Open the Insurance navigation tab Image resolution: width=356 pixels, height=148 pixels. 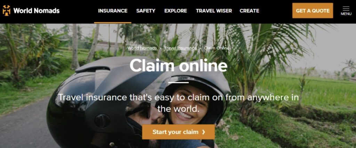pos(113,11)
